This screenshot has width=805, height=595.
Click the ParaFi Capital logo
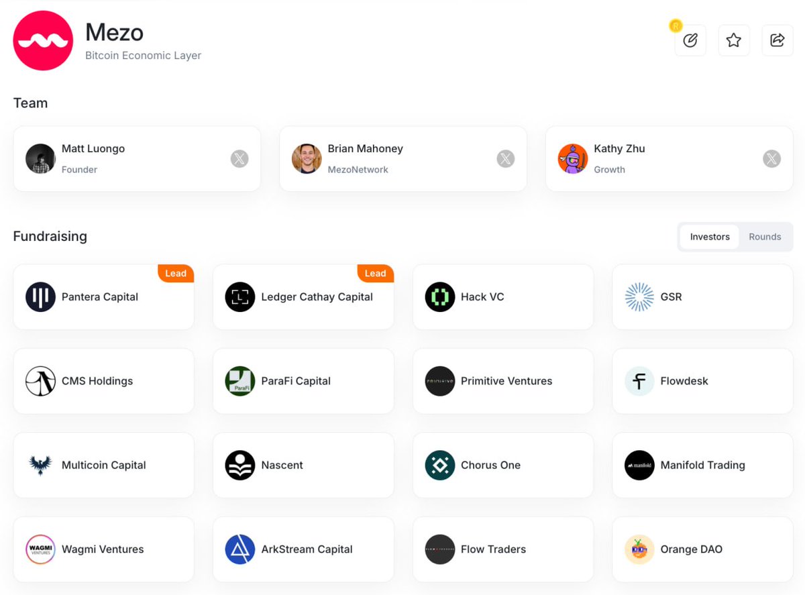pyautogui.click(x=240, y=381)
